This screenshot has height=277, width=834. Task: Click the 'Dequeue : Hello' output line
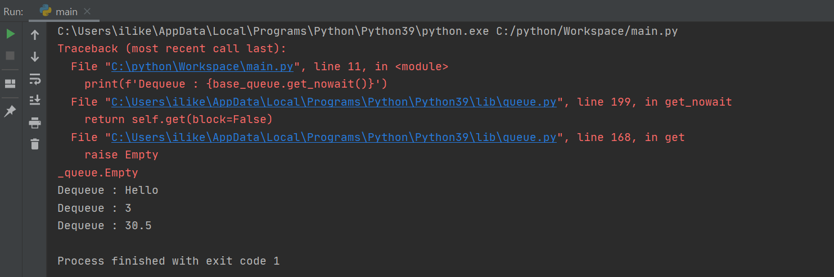[108, 190]
